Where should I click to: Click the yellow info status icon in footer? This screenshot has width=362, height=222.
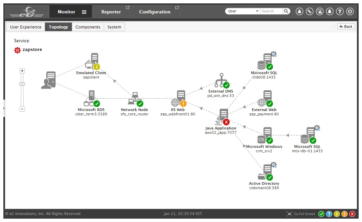(x=337, y=214)
